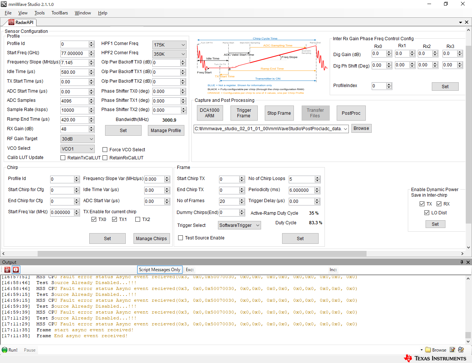Open the ToolBars menu
Screen dimensions: 472x363
(60, 13)
